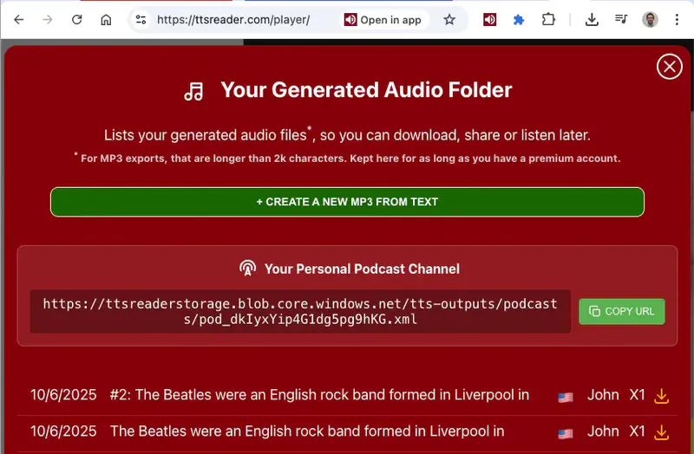694x454 pixels.
Task: Go back to the previous page
Action: [x=18, y=19]
